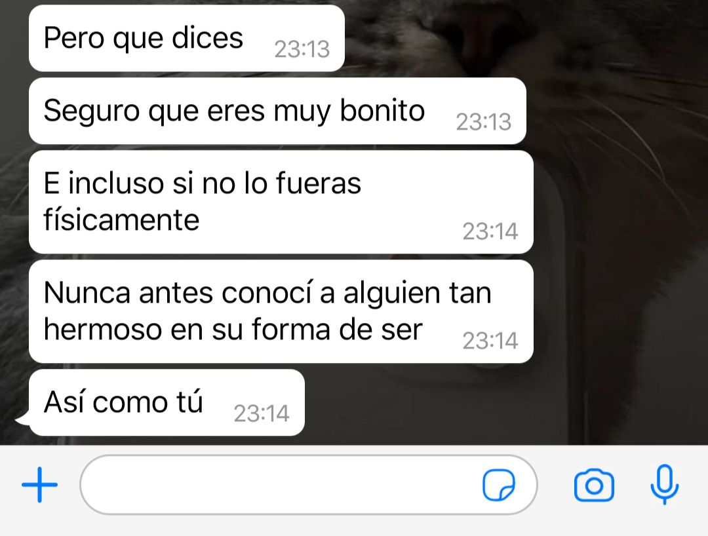
Task: Tap the 23:14 timestamp on 'físicamente' message
Action: click(x=490, y=231)
